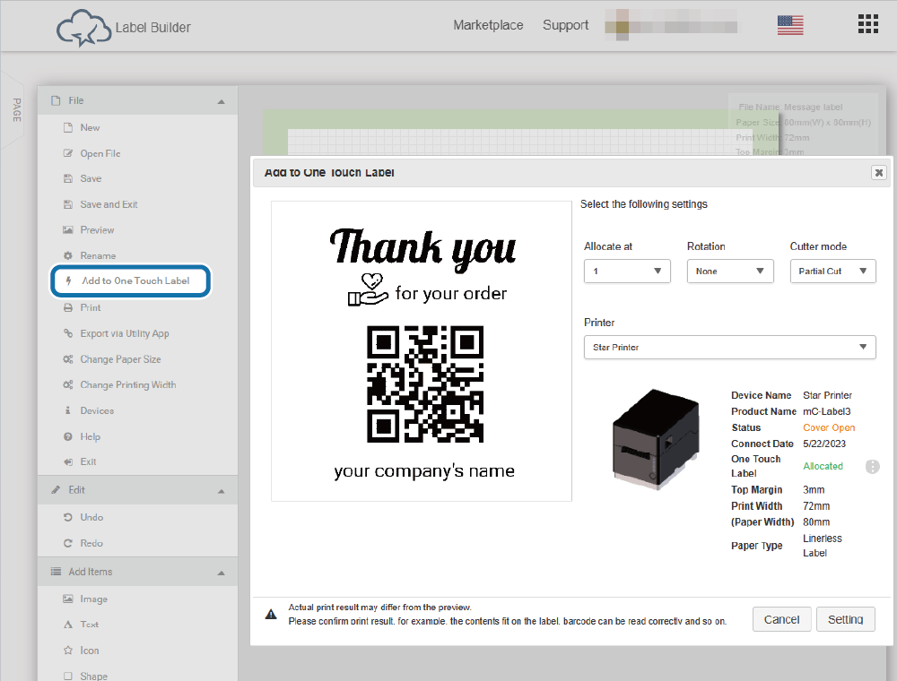Click the Setting button
The width and height of the screenshot is (897, 681).
846,619
